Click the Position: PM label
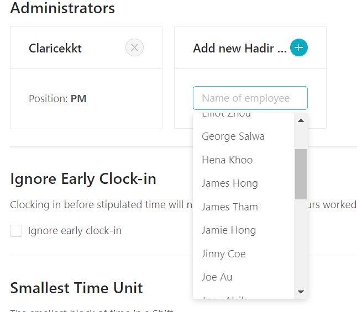The image size is (357, 312). click(57, 99)
